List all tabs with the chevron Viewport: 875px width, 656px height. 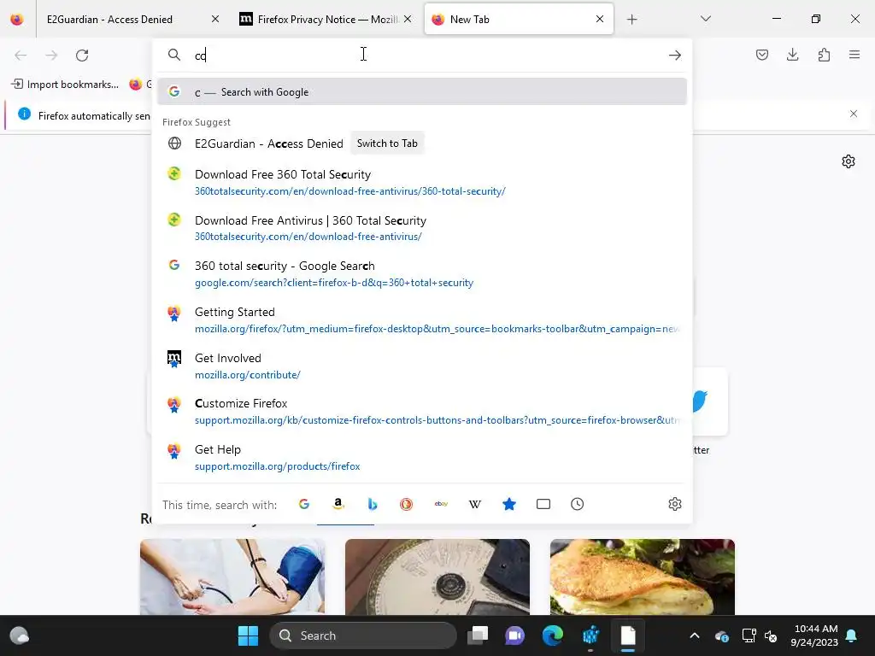pyautogui.click(x=705, y=19)
